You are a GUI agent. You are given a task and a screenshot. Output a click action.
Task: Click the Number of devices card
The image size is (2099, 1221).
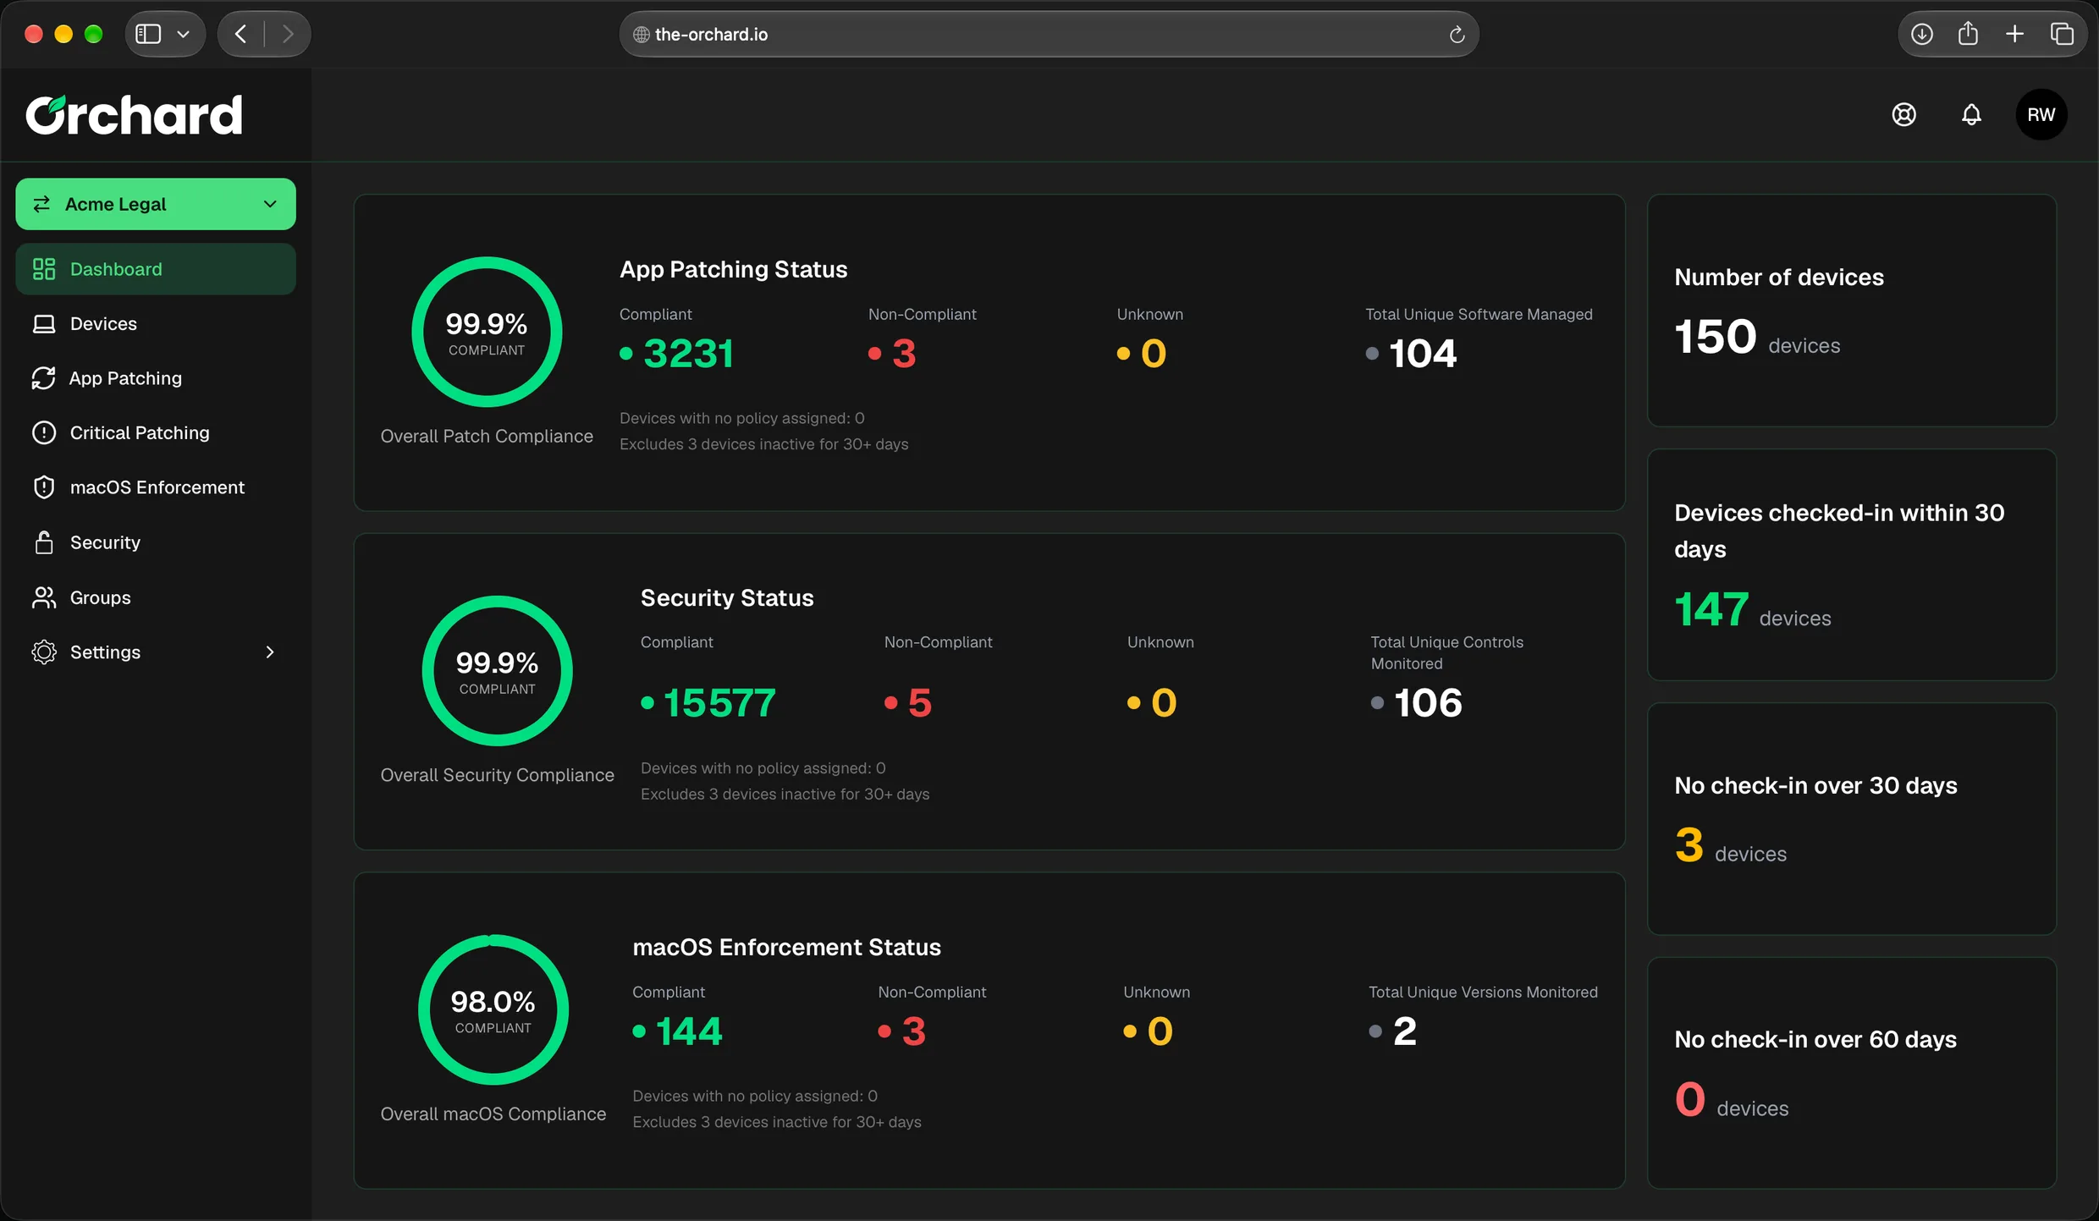(1852, 311)
